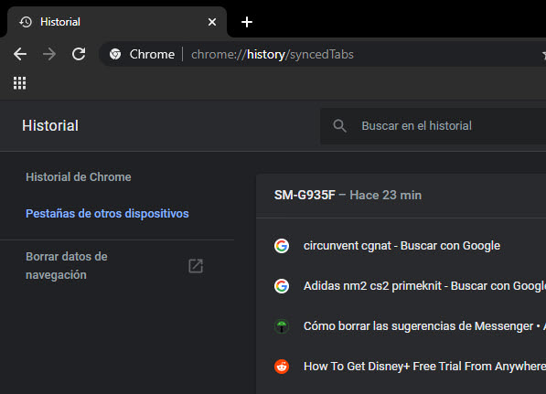Open Borrar datos de navegación
The height and width of the screenshot is (394, 546).
point(67,266)
